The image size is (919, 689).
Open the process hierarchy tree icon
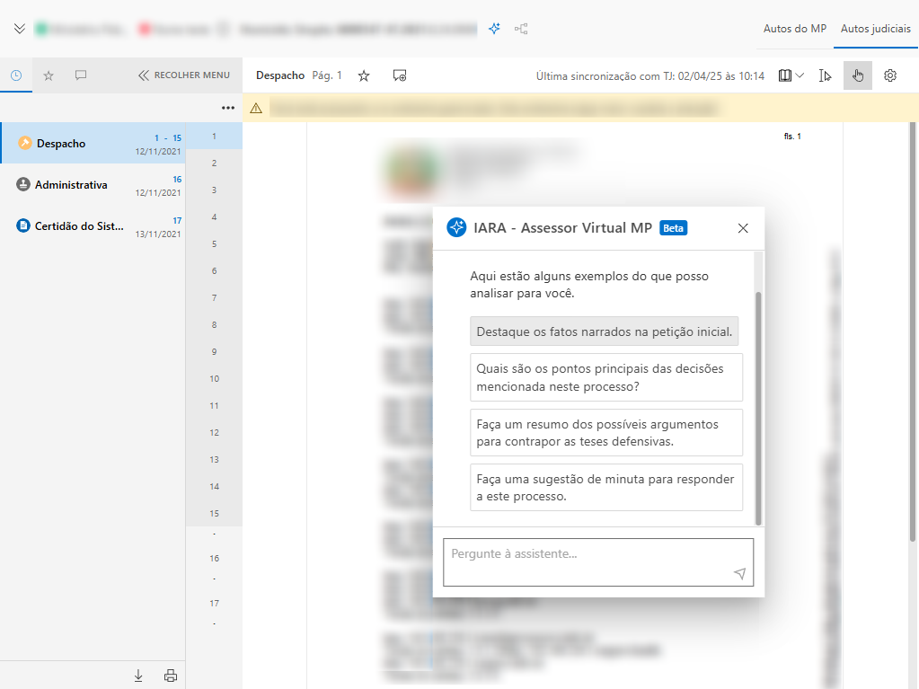point(521,29)
